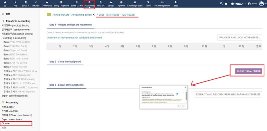Click CLOSE FISCAL PERIOD button
Image resolution: width=267 pixels, height=131 pixels.
pos(249,71)
